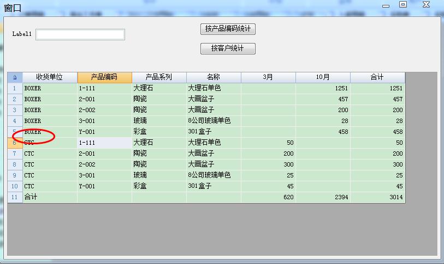This screenshot has height=264, width=444.
Task: Maximize the 窗口 window
Action: click(x=403, y=4)
